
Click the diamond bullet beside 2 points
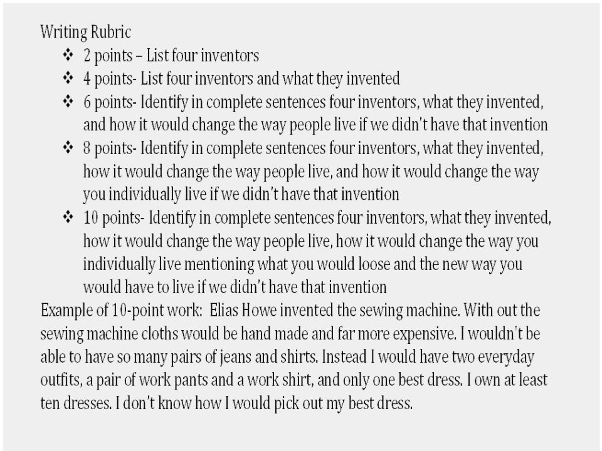pyautogui.click(x=68, y=55)
